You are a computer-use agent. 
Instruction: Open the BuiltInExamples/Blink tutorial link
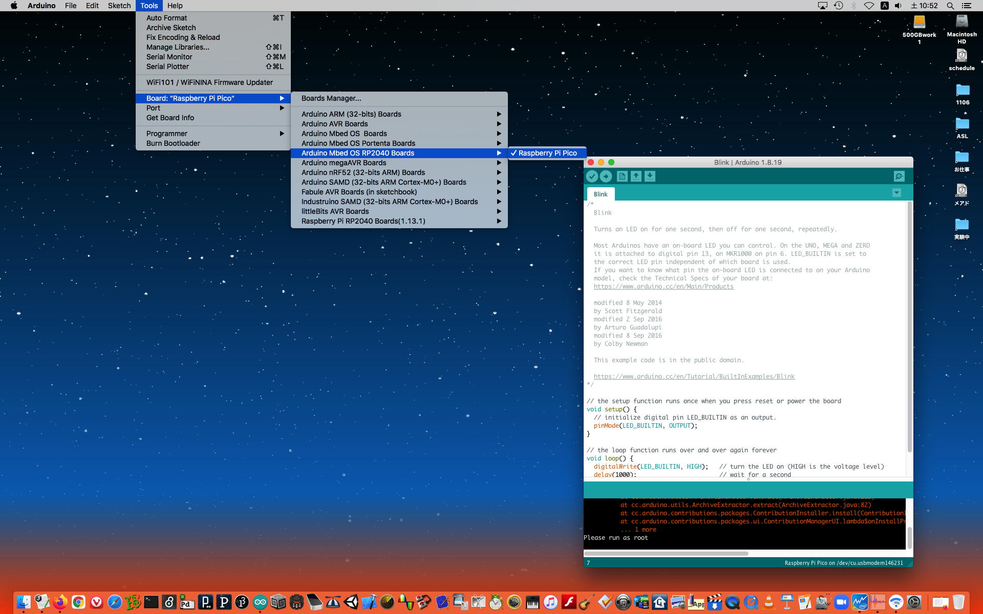(694, 377)
